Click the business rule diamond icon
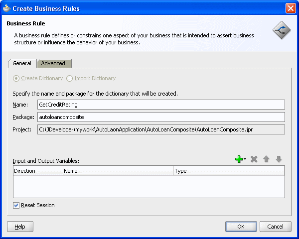299x239 pixels. click(x=282, y=30)
